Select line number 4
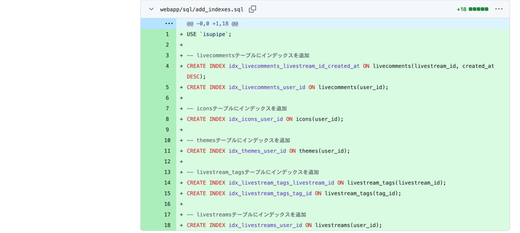The image size is (520, 233). click(x=167, y=66)
